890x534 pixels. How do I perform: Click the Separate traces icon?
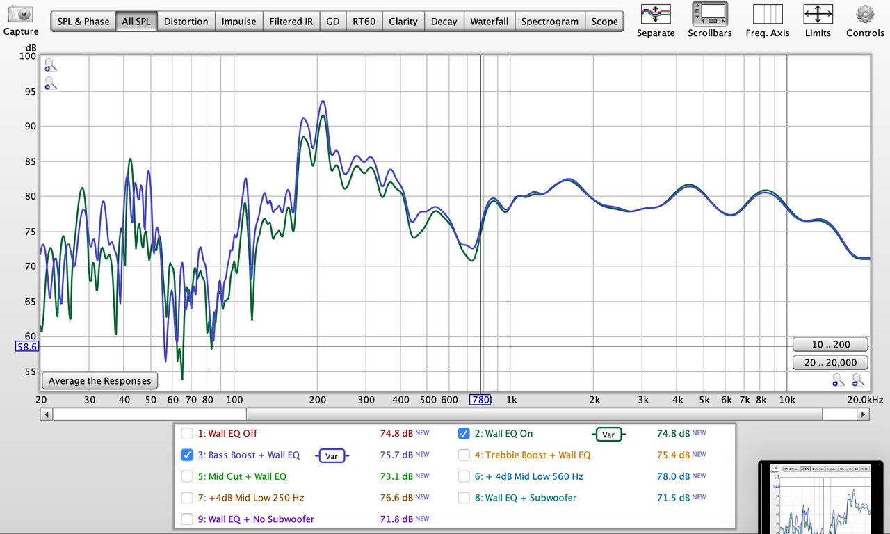(x=656, y=14)
